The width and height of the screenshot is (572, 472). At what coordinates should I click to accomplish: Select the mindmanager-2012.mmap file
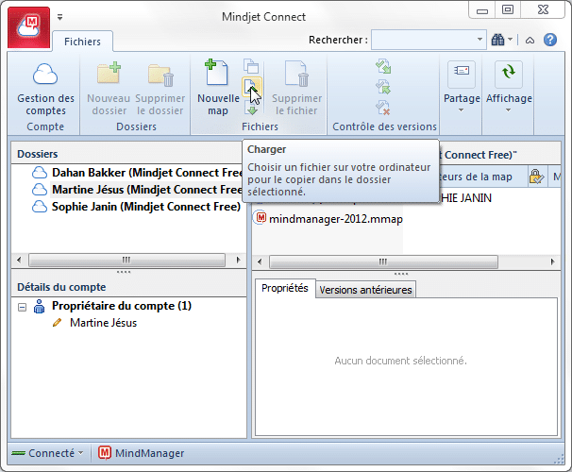[x=336, y=219]
